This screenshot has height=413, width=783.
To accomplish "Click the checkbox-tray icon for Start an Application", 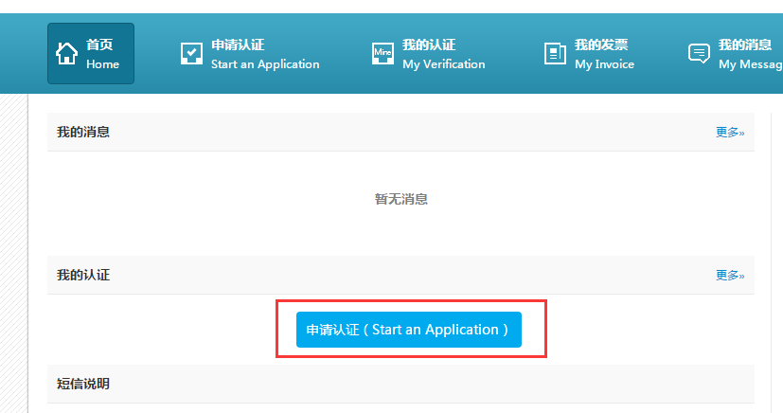I will pos(191,54).
